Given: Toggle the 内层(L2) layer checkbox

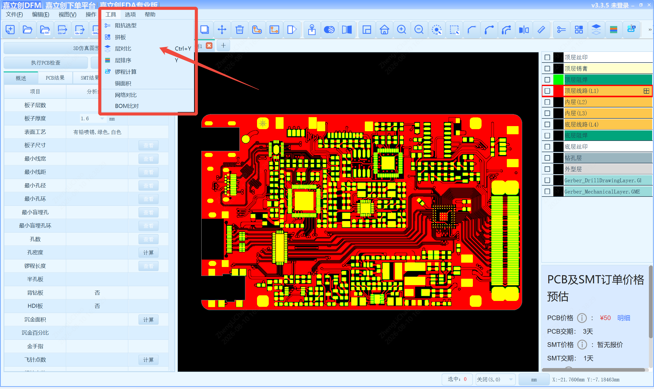Looking at the screenshot, I should 547,102.
